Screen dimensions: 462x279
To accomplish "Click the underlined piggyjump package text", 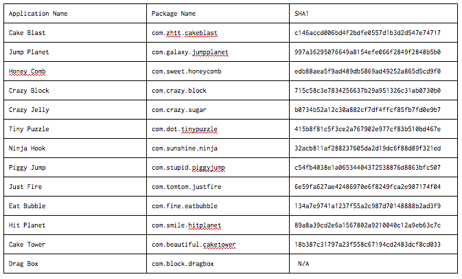I will pyautogui.click(x=208, y=168).
